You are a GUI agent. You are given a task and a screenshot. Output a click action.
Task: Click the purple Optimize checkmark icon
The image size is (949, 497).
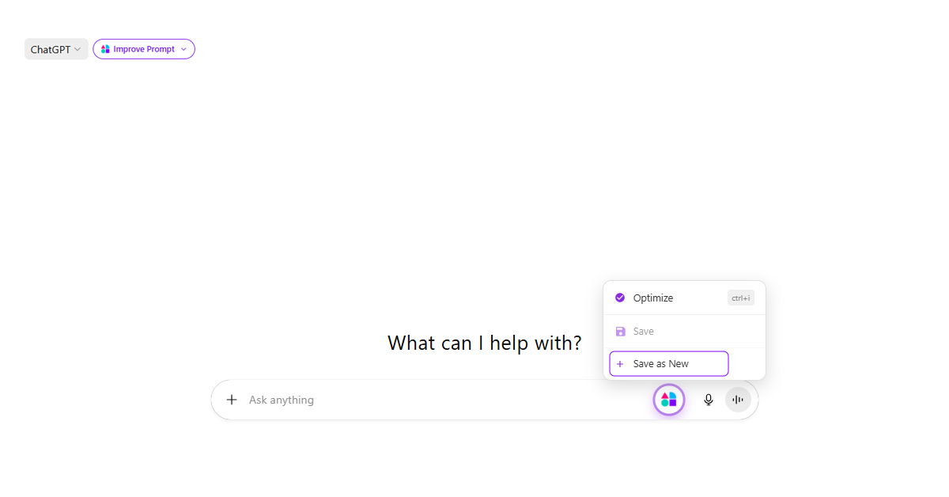point(620,298)
